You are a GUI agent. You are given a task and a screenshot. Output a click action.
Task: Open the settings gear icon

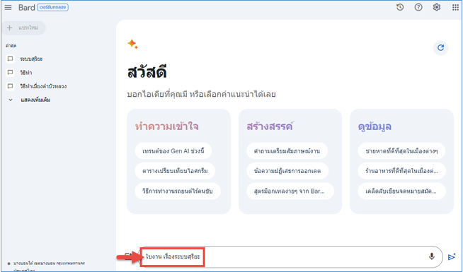click(436, 7)
